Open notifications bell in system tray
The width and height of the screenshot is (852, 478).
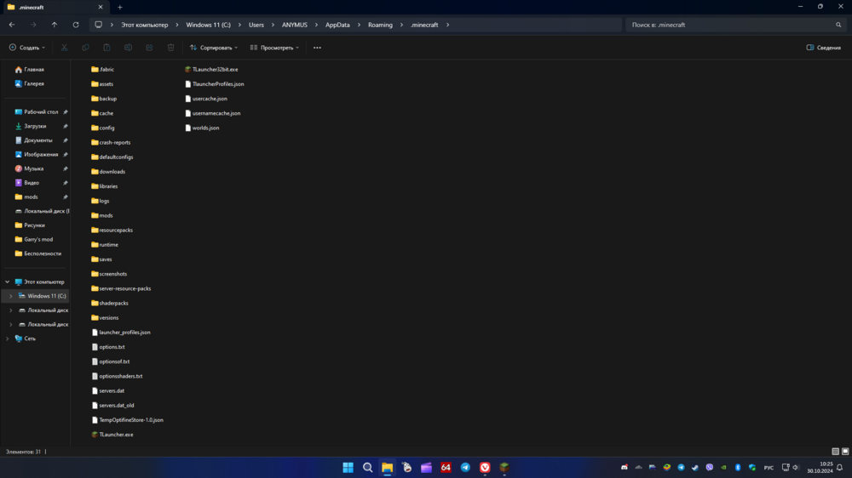pos(839,467)
